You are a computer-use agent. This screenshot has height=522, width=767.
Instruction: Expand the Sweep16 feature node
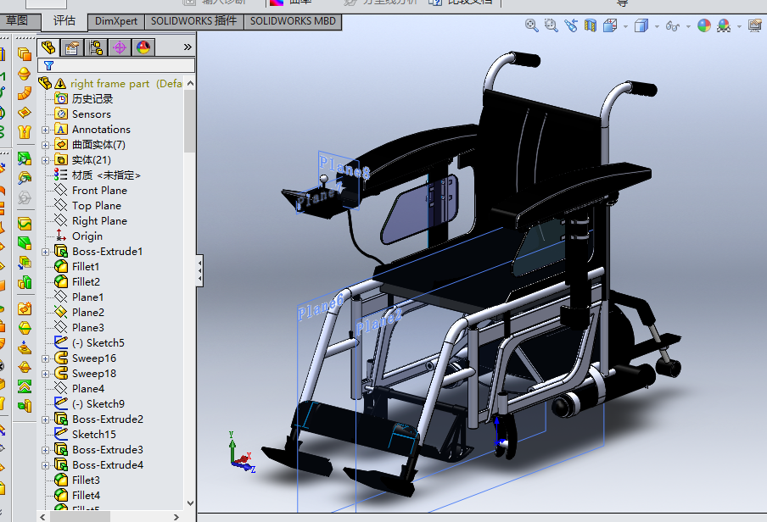46,358
